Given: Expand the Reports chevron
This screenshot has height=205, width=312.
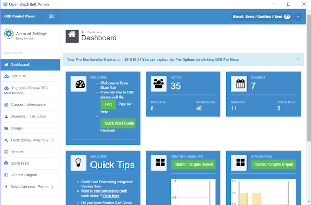Looking at the screenshot, I should [53, 152].
